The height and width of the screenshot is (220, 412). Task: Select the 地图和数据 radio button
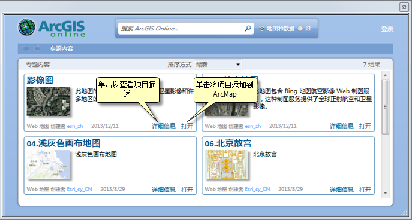pos(262,29)
